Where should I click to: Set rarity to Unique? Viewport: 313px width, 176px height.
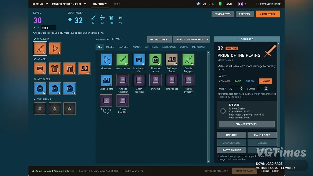[266, 81]
